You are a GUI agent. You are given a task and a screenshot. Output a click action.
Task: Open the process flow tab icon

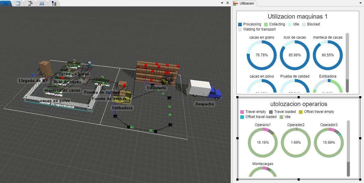tap(30, 3)
